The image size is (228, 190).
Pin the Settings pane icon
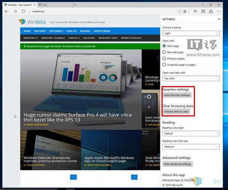219,19
